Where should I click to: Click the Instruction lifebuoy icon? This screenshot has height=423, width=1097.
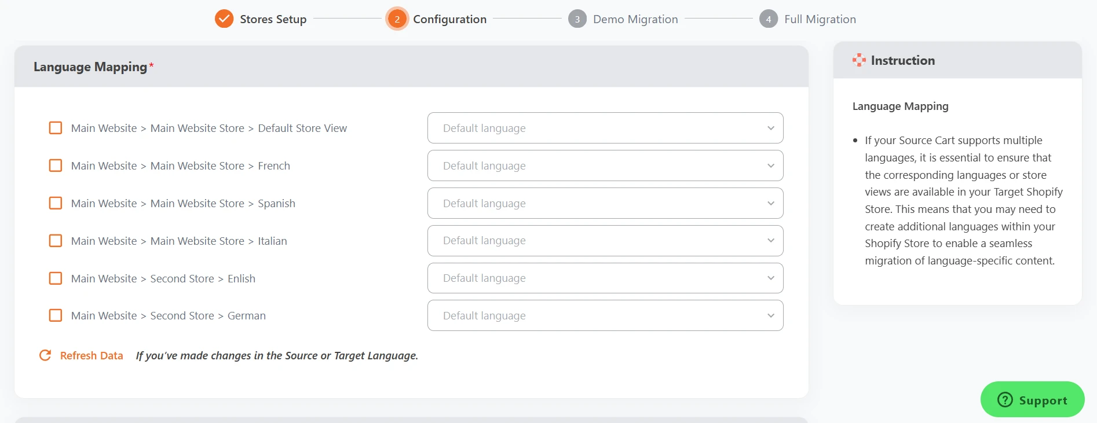pyautogui.click(x=859, y=60)
